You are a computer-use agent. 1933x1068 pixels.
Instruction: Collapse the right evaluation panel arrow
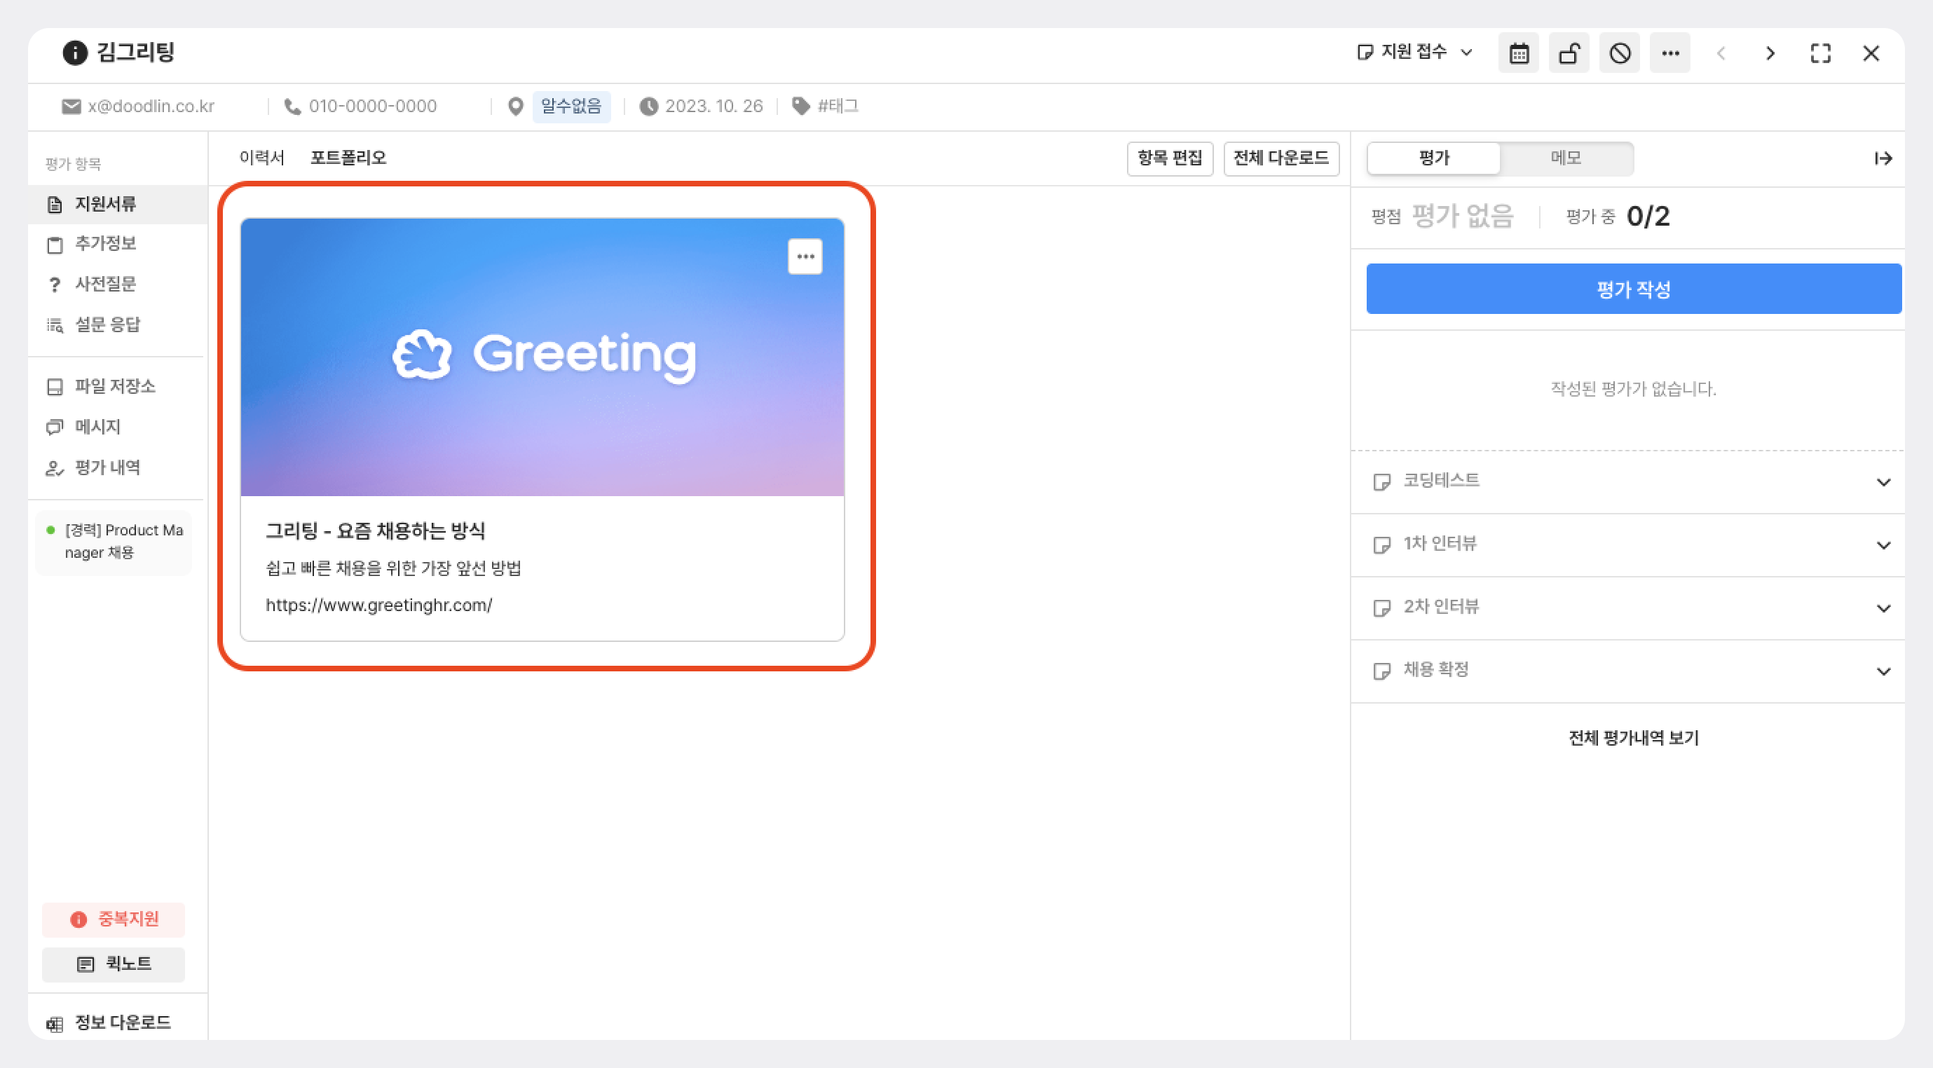coord(1883,158)
